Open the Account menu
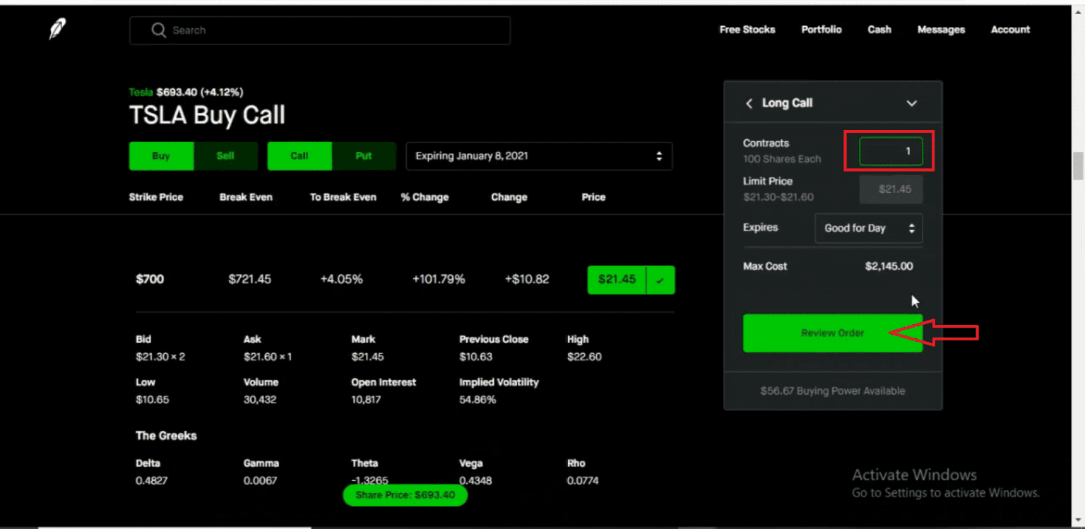 (1010, 30)
